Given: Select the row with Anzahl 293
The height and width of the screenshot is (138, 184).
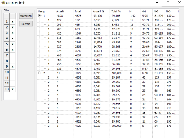Looking at the screenshot, I should point(108,25).
